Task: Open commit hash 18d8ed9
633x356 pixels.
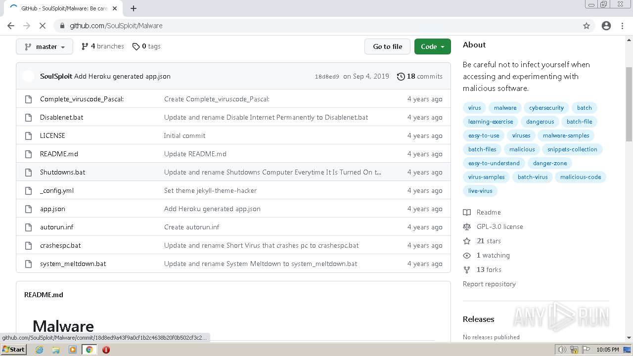Action: click(x=327, y=77)
